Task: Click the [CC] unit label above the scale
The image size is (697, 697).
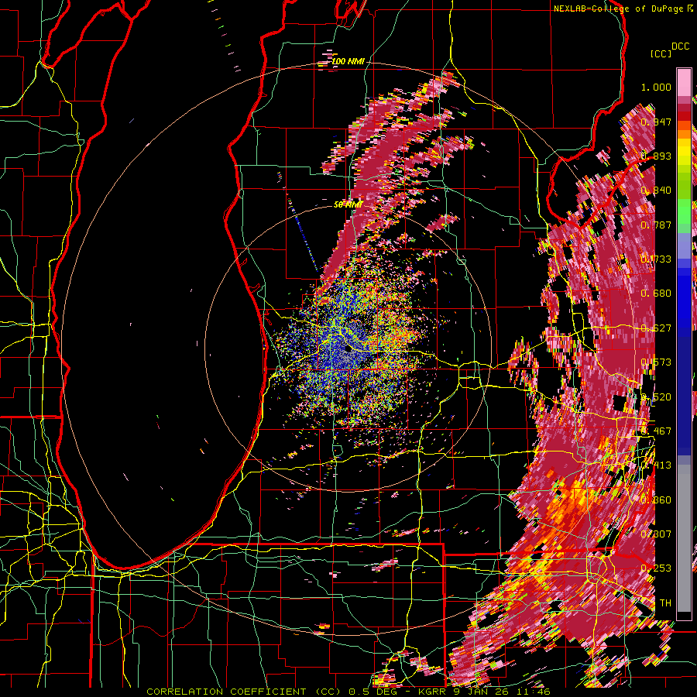Action: point(661,53)
